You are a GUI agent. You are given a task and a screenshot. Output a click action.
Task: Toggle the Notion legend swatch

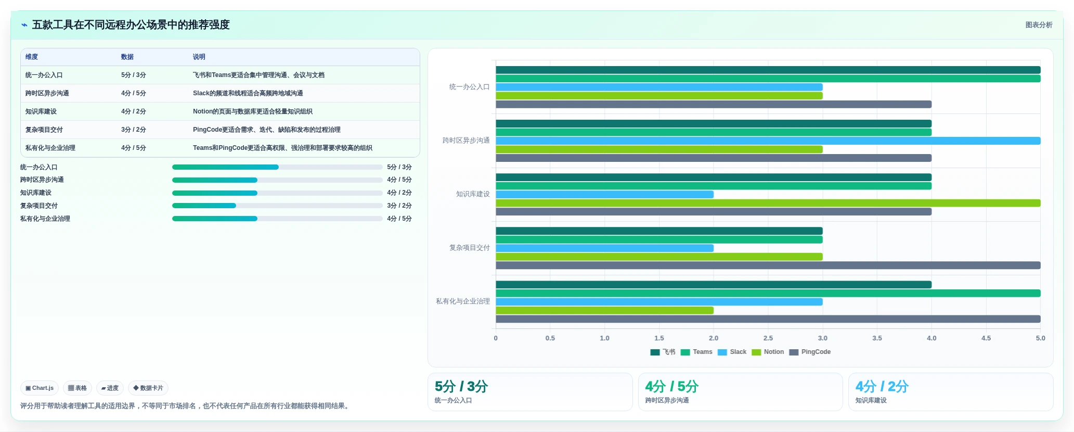756,352
